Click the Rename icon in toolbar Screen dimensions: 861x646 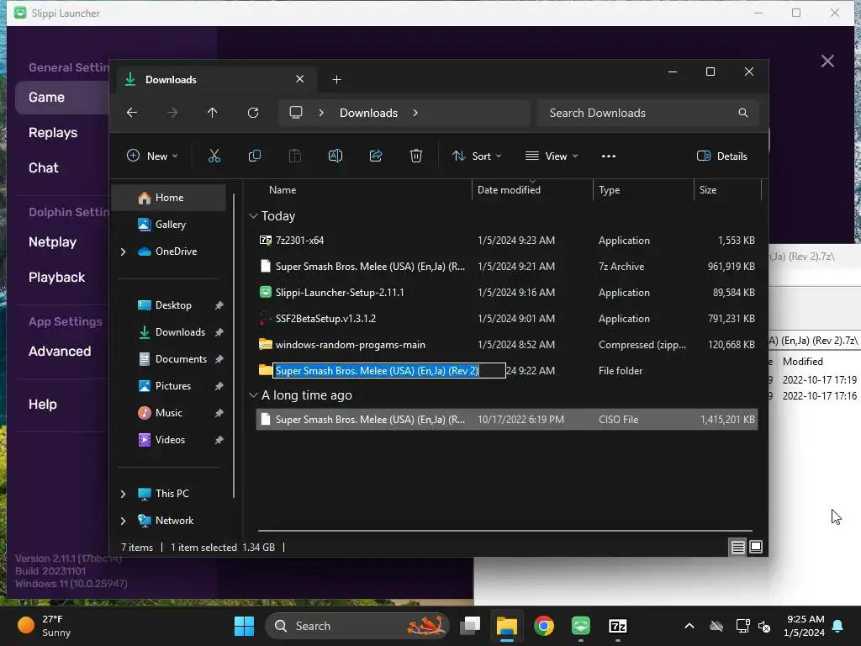coord(335,156)
